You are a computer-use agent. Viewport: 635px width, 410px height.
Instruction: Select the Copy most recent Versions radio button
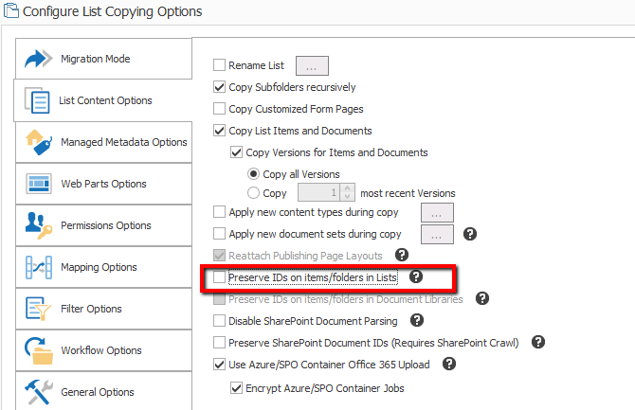point(253,192)
